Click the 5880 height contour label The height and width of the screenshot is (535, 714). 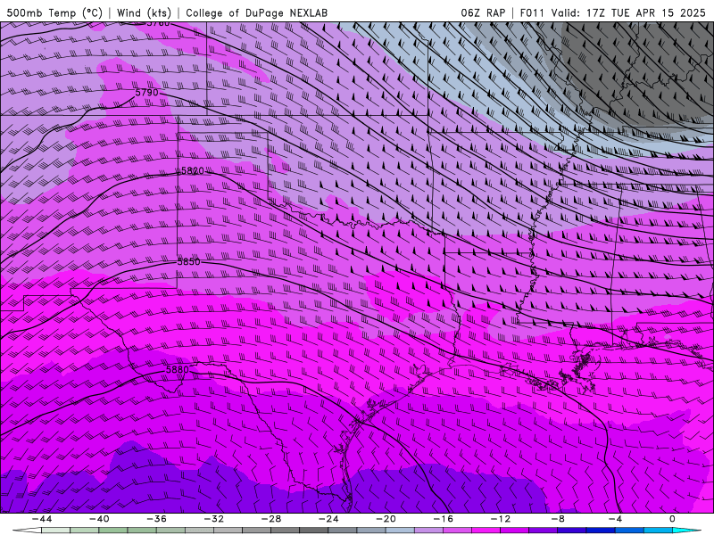point(177,369)
